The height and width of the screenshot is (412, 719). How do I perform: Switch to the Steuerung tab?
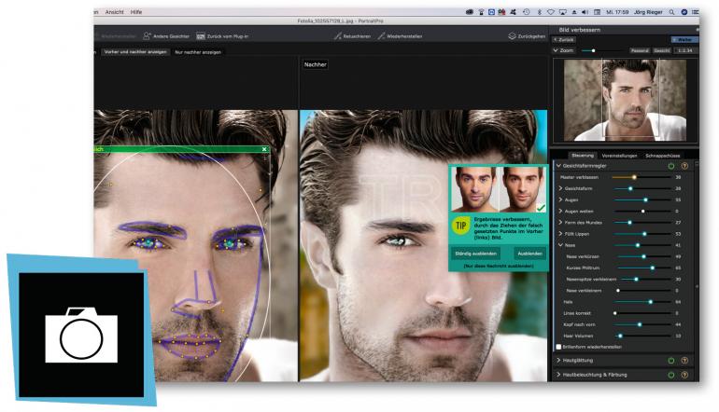pos(583,156)
